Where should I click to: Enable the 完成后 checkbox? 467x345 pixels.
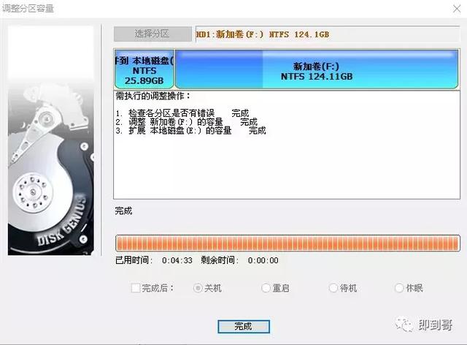click(x=136, y=288)
